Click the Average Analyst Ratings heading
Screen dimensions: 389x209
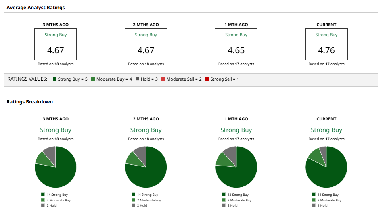pyautogui.click(x=36, y=8)
